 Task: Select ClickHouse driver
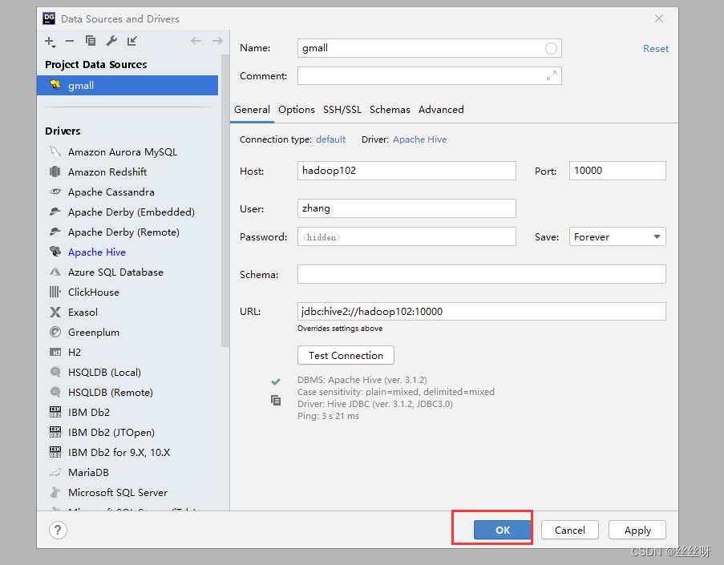pos(93,293)
